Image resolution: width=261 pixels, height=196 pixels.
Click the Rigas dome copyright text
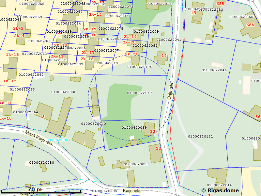tap(220, 190)
